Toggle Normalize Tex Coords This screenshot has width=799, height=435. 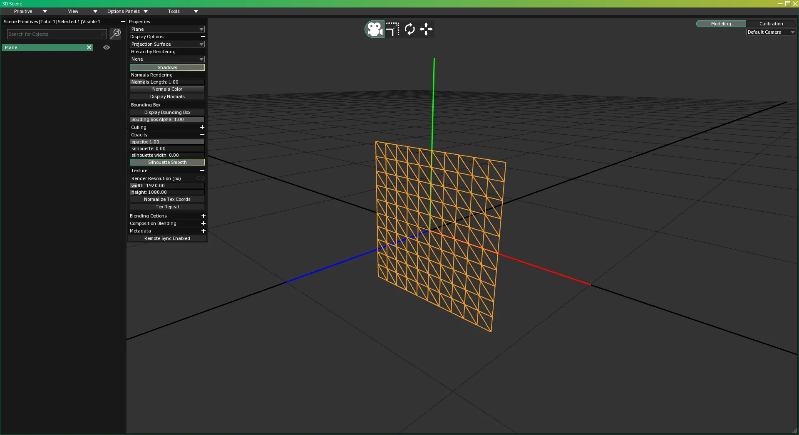coord(167,199)
